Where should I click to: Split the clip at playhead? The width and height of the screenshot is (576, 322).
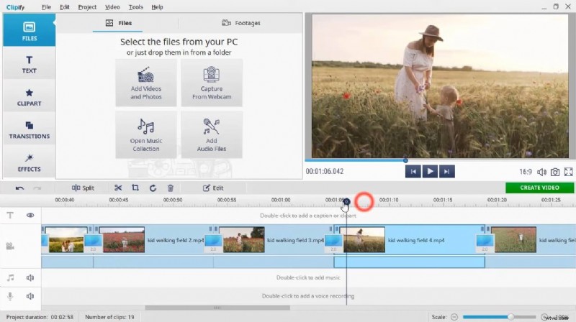(83, 188)
